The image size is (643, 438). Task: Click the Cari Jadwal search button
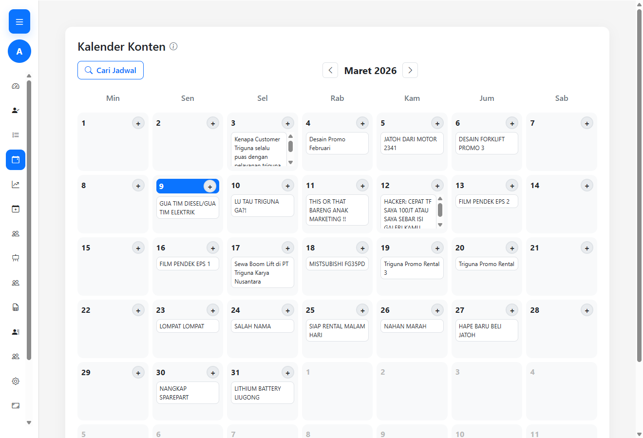111,70
